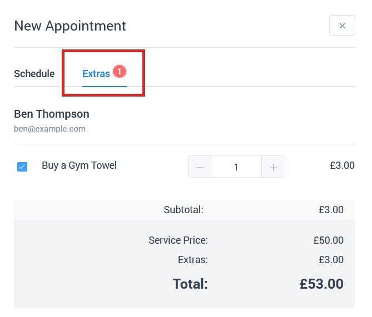
Task: Click the £50.00 service price value
Action: [328, 240]
